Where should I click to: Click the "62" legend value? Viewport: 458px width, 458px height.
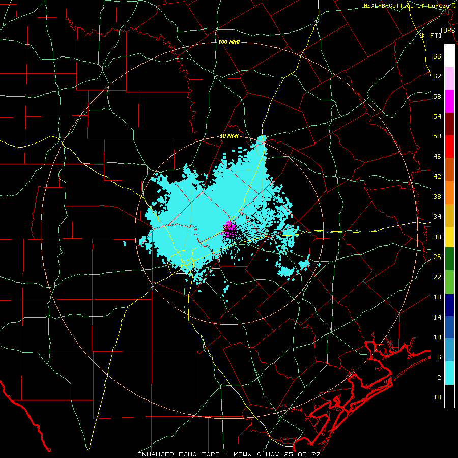click(x=437, y=76)
